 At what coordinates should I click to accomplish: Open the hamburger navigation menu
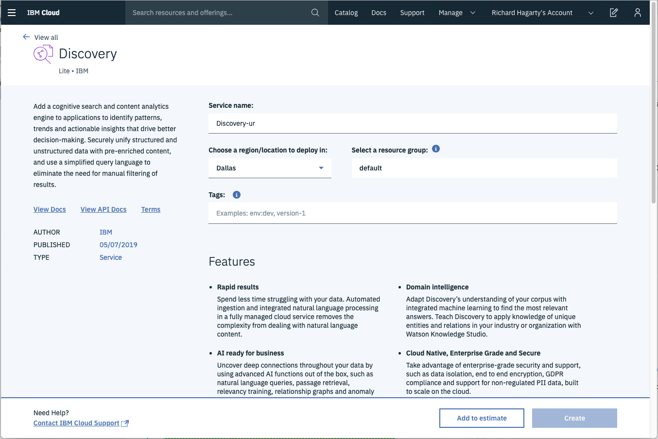point(12,13)
